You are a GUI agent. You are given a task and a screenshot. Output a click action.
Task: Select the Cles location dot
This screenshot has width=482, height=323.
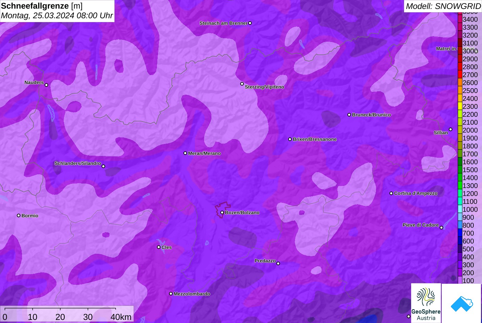(159, 247)
